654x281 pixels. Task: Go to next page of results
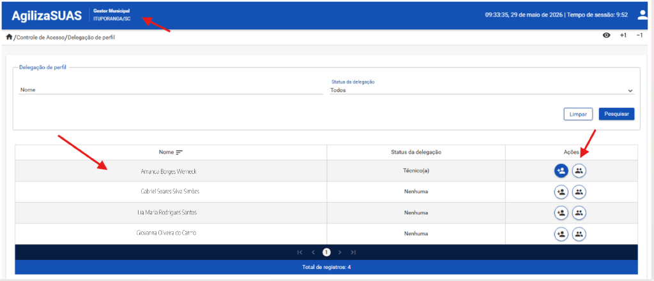coord(340,252)
